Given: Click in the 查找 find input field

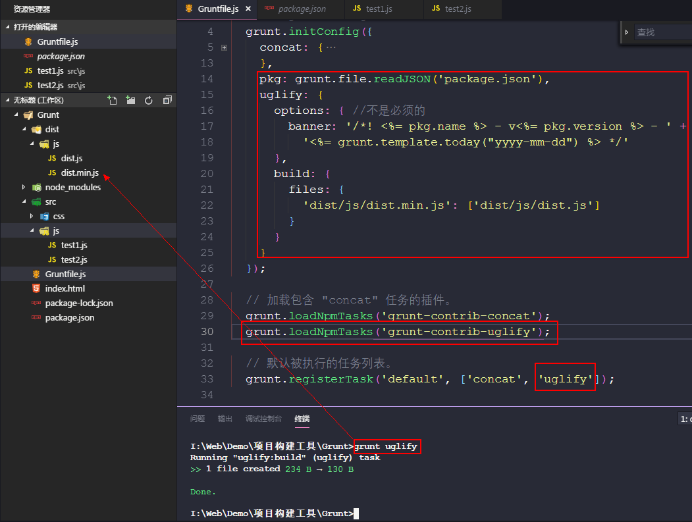Looking at the screenshot, I should (x=662, y=32).
